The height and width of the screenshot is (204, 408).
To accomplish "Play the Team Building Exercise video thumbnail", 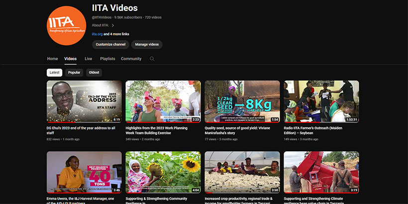I will point(163,101).
